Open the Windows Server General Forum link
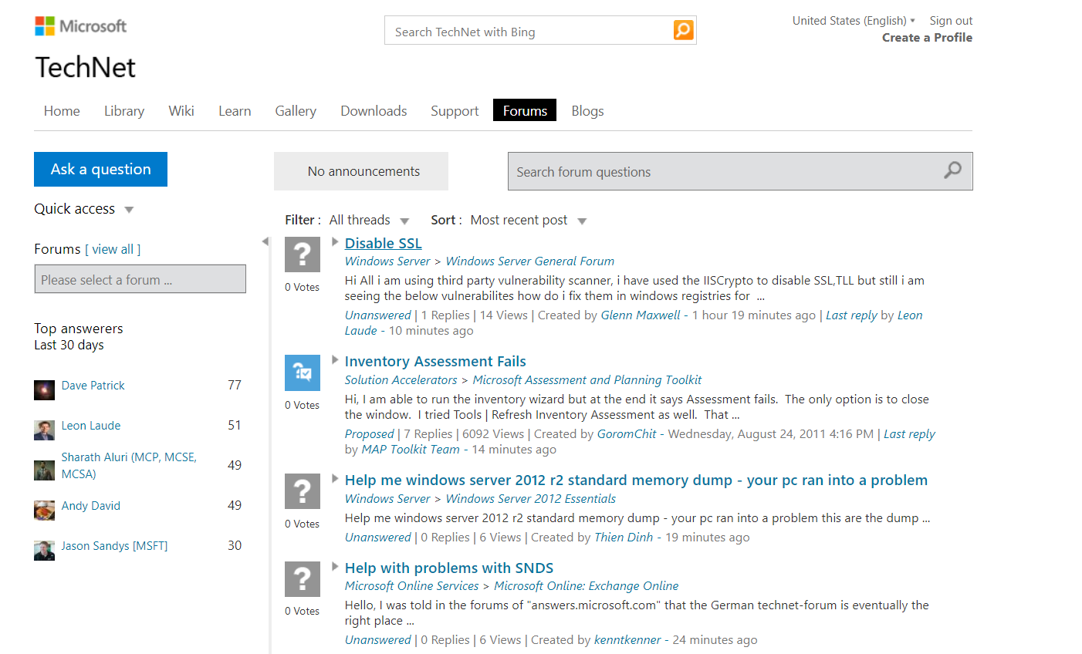 [x=530, y=261]
